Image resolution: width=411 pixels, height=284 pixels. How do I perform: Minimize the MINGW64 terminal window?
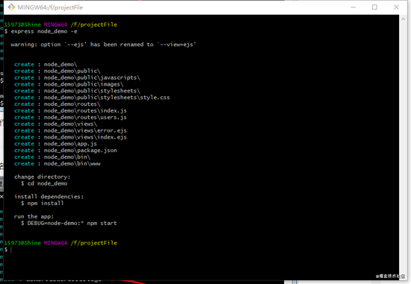(353, 7)
